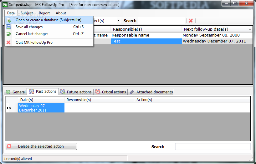Switch to the Past actions tab

coord(43,91)
